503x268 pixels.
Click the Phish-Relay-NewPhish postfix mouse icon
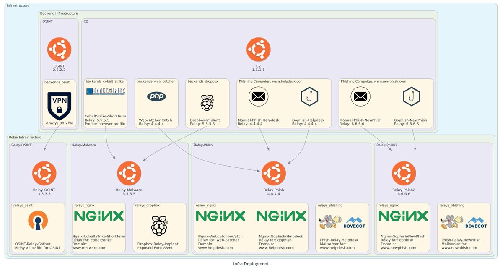[x=451, y=222]
